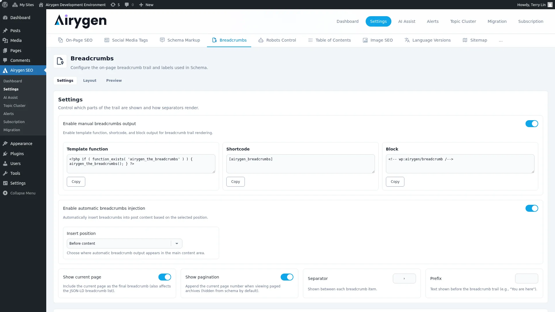Click the Table of Contents list icon

tap(310, 40)
